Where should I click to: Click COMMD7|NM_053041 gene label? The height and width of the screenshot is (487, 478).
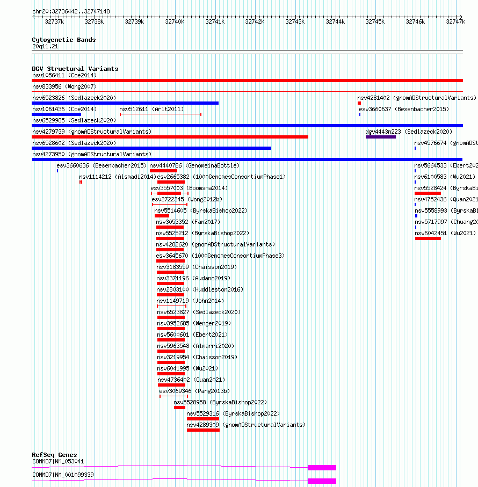pyautogui.click(x=58, y=462)
